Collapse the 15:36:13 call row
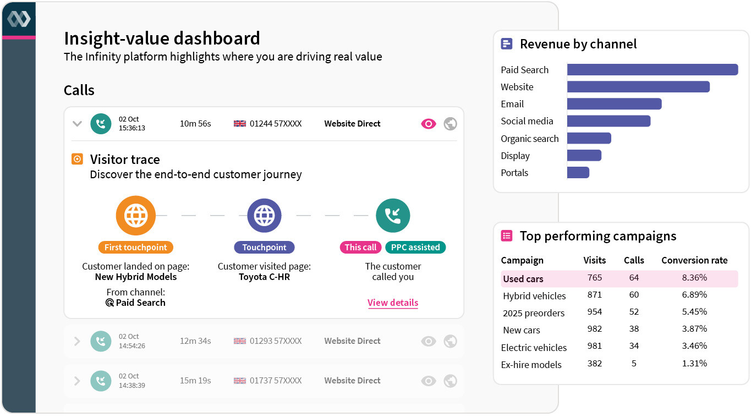This screenshot has height=417, width=751. pyautogui.click(x=77, y=124)
